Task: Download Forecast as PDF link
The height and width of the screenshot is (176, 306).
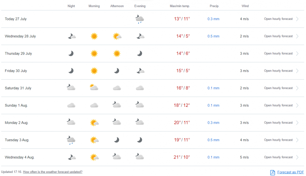Action: [x=290, y=172]
